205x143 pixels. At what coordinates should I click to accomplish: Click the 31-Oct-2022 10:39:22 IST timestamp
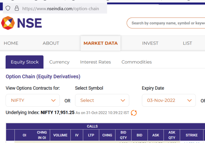[108, 113]
